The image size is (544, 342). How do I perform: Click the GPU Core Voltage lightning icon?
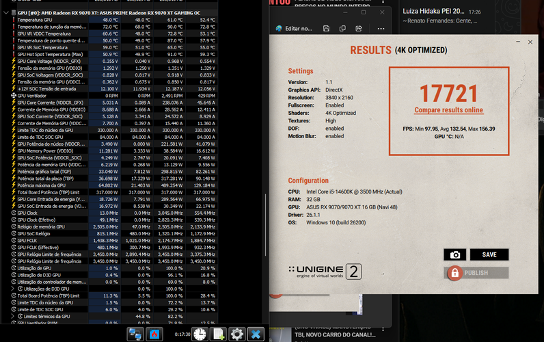14,61
